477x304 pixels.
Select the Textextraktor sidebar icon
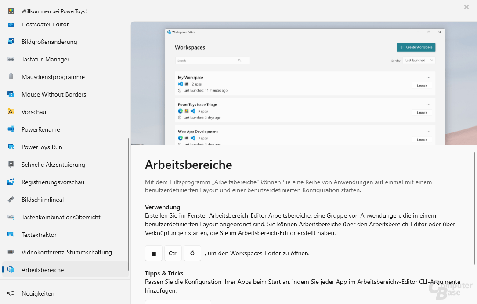point(12,235)
